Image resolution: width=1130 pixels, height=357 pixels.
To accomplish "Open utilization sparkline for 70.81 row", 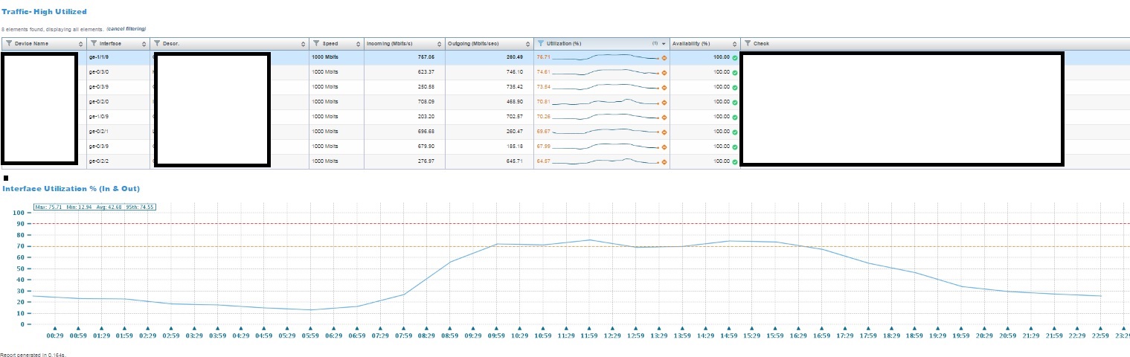I will point(606,102).
